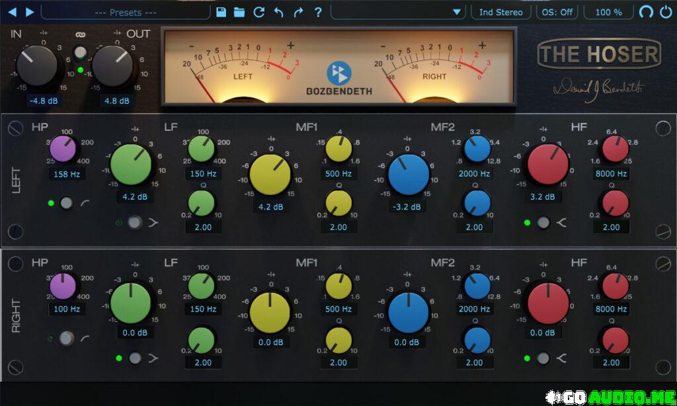Toggle the RIGHT channel HF shelf button

[x=543, y=358]
